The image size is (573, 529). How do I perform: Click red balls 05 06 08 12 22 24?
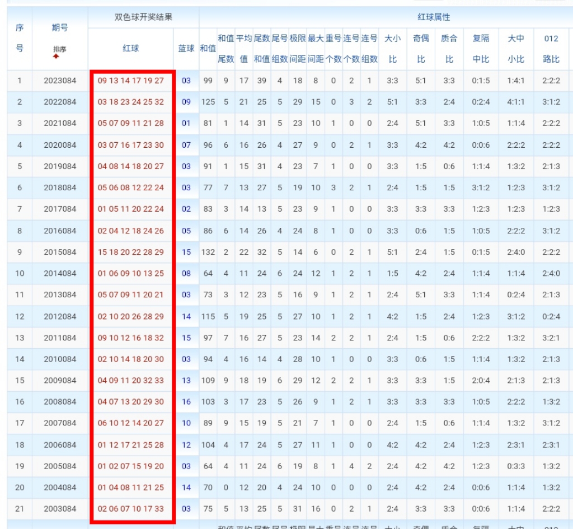(x=131, y=188)
